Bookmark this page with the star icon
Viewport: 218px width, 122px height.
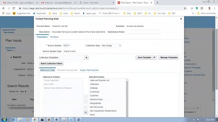(185, 8)
